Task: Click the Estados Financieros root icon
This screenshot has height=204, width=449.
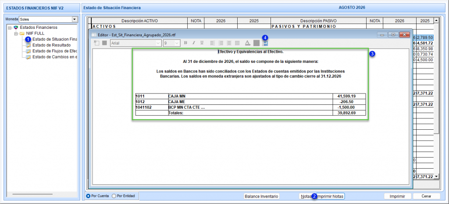Action: point(16,28)
